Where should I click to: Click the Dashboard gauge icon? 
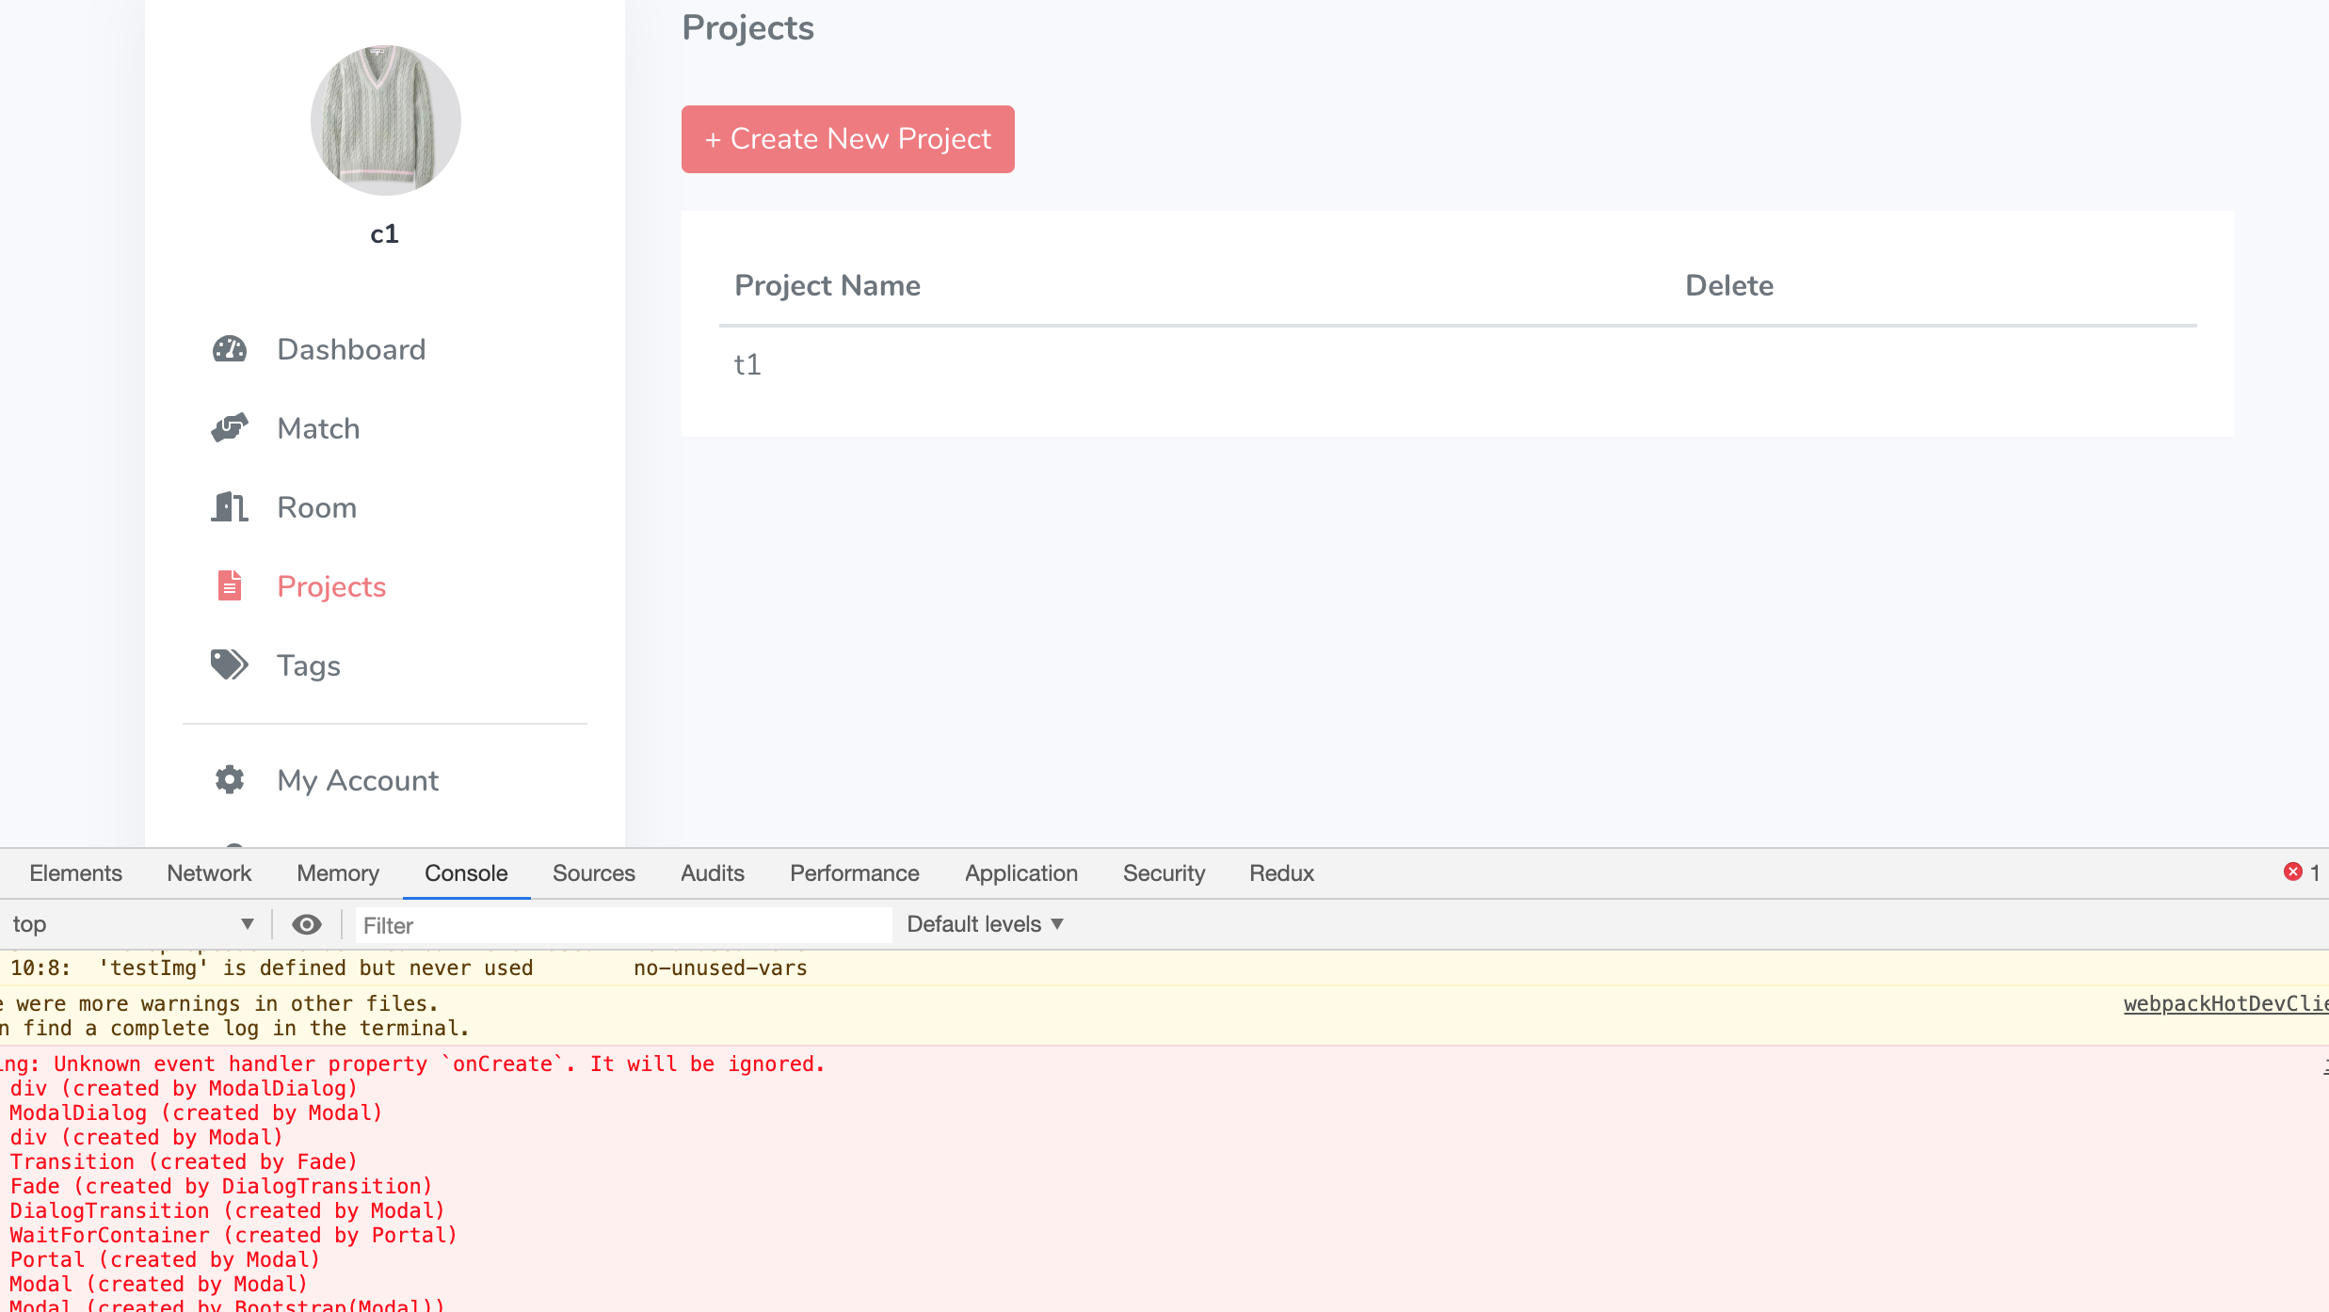point(230,349)
